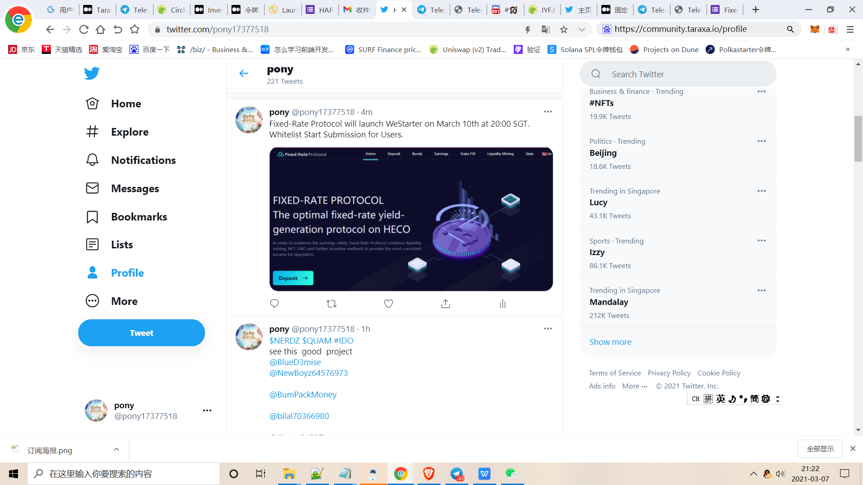Open options for the Izzy trend

(761, 240)
